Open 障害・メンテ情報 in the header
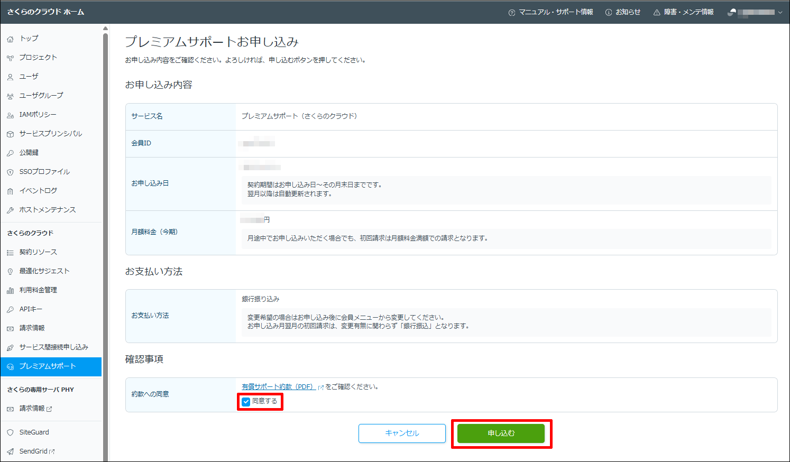Viewport: 790px width, 462px height. coord(683,12)
